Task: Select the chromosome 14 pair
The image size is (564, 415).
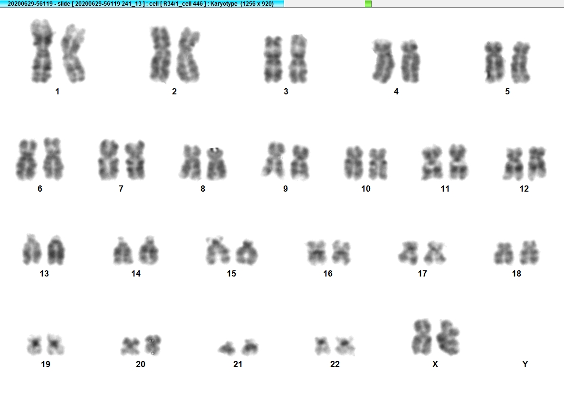Action: tap(135, 250)
